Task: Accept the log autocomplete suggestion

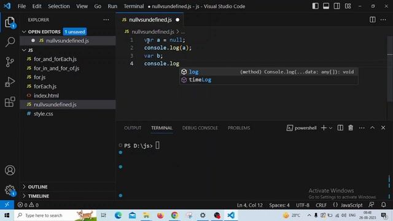Action: click(269, 72)
